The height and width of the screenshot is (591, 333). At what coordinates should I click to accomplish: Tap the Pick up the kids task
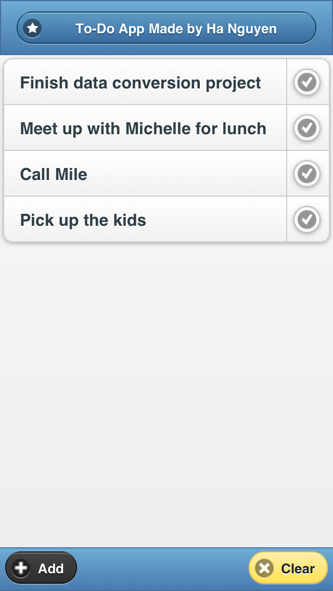pos(83,220)
